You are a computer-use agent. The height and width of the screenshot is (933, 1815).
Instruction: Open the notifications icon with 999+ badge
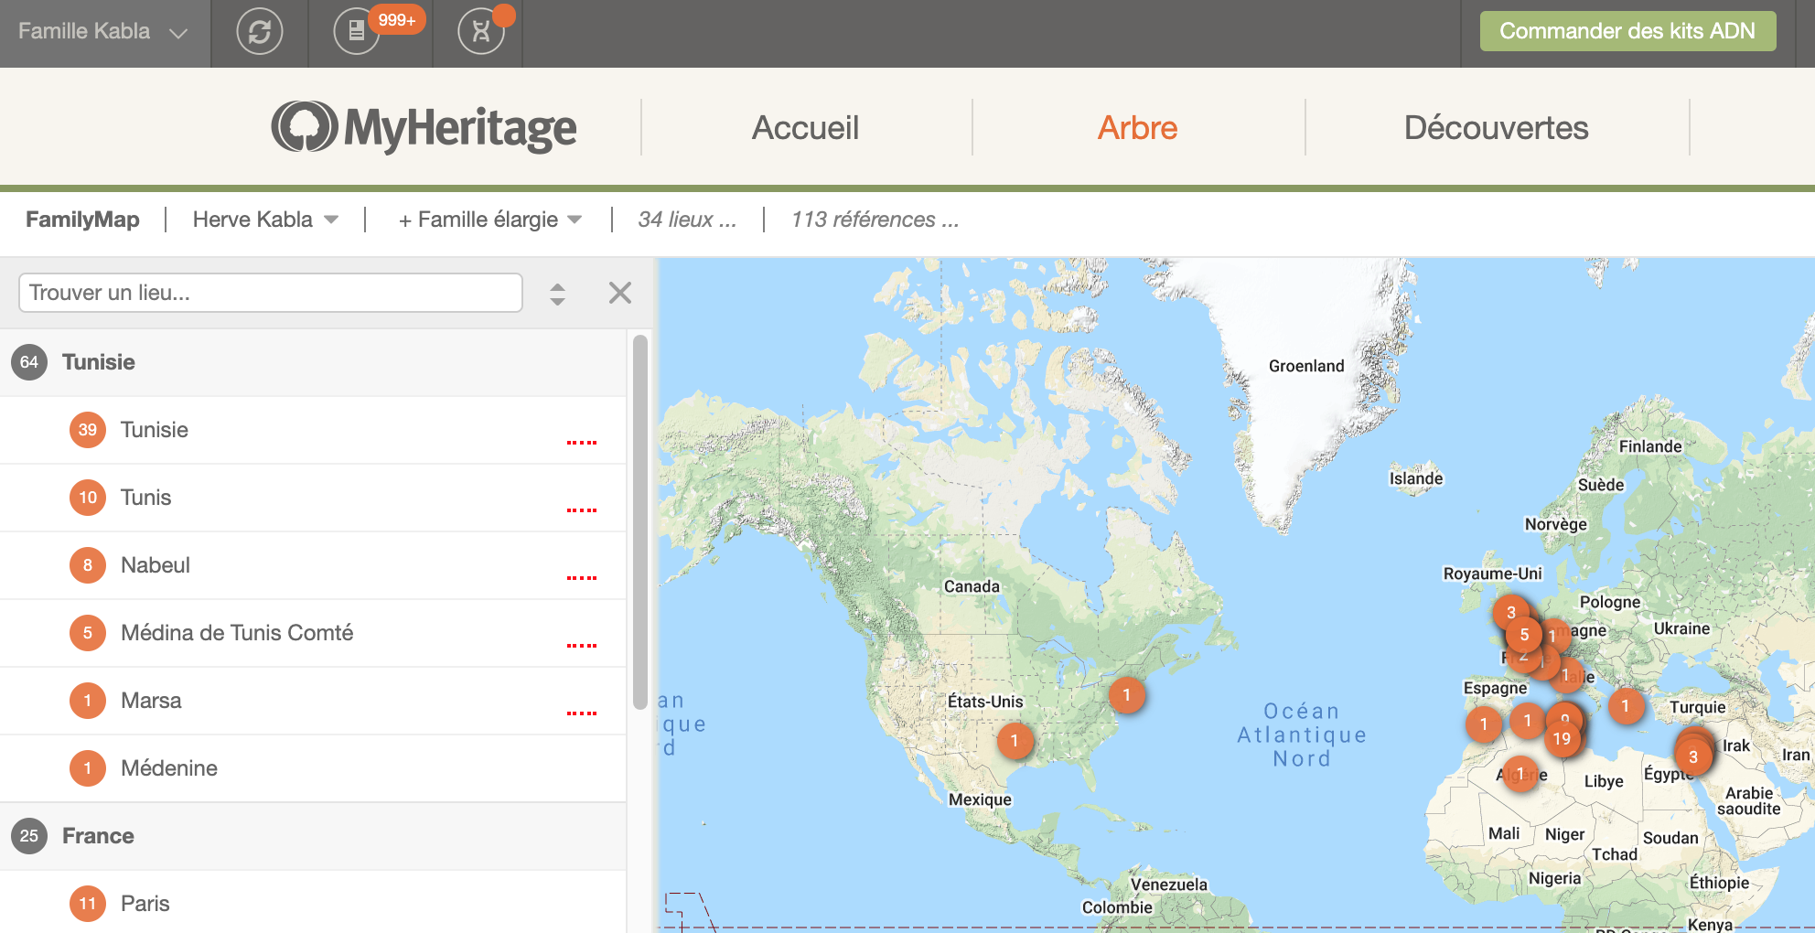click(357, 32)
